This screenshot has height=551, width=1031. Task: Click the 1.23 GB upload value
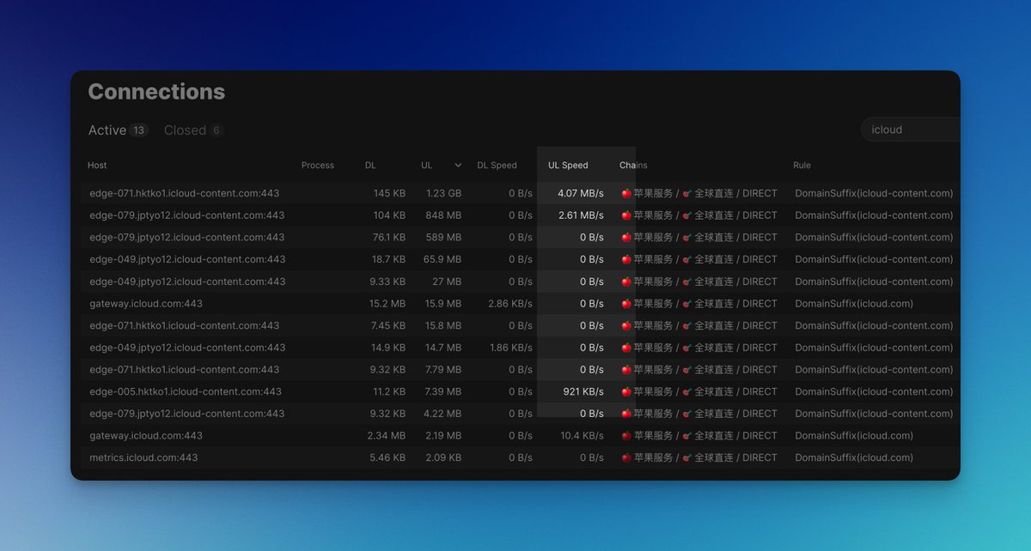click(443, 193)
